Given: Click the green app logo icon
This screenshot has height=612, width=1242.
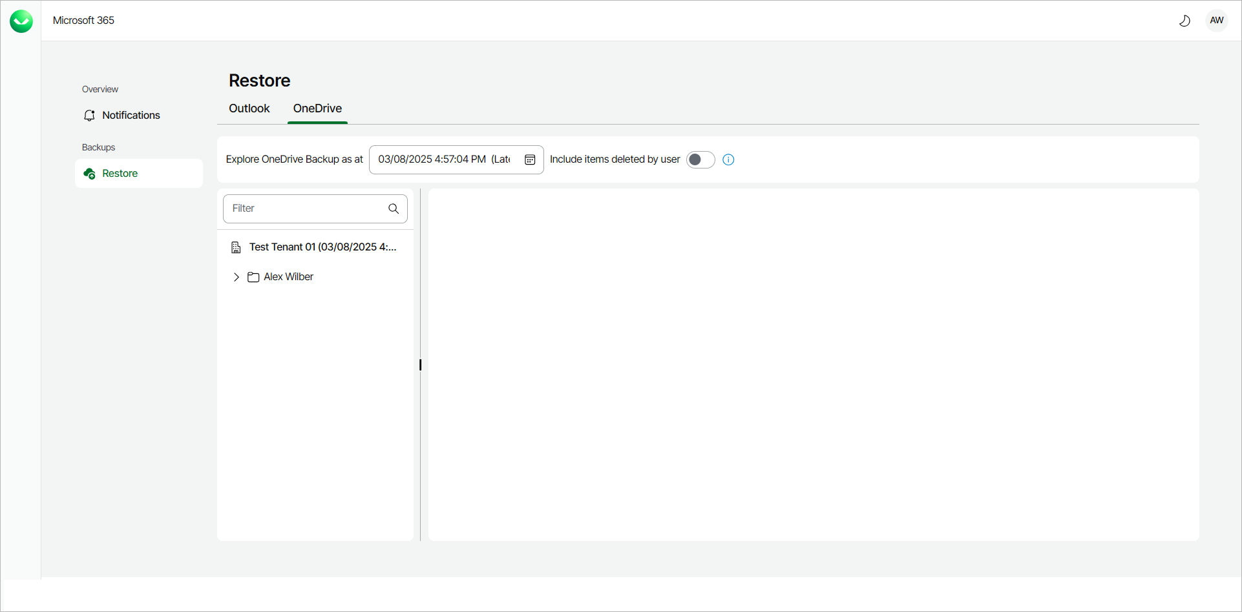Looking at the screenshot, I should tap(21, 21).
